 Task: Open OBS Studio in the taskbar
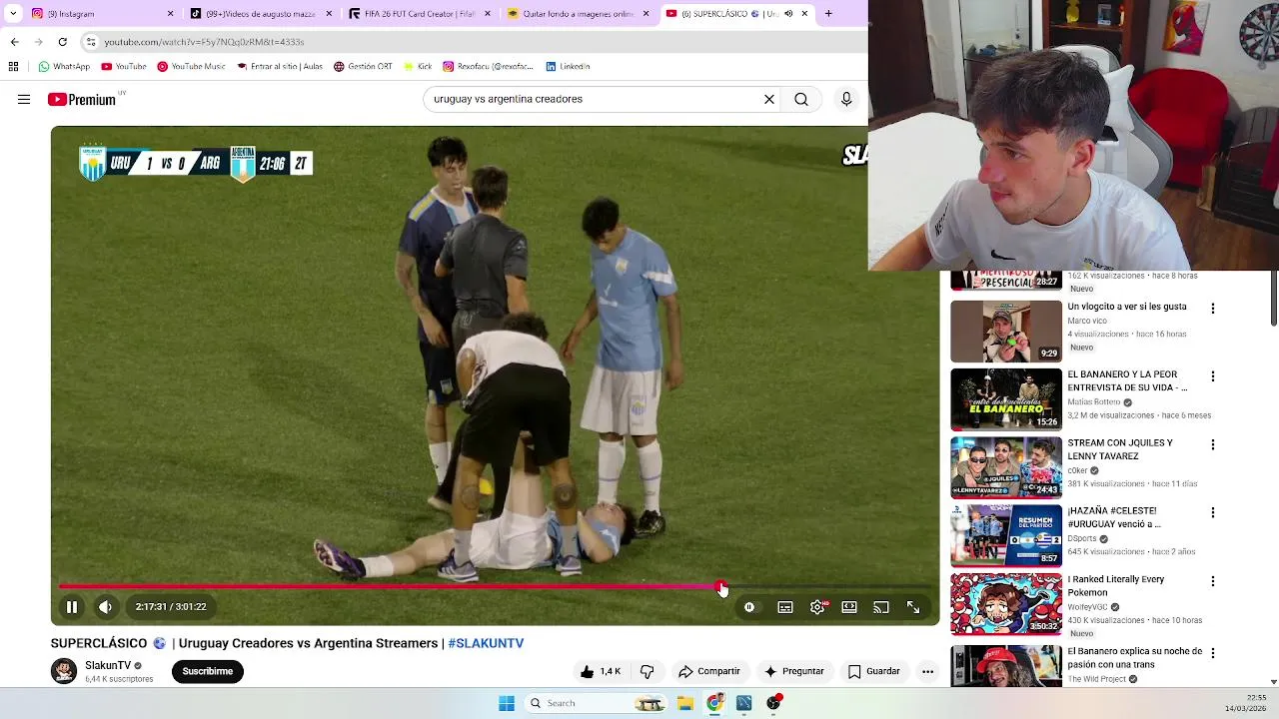coord(773,703)
